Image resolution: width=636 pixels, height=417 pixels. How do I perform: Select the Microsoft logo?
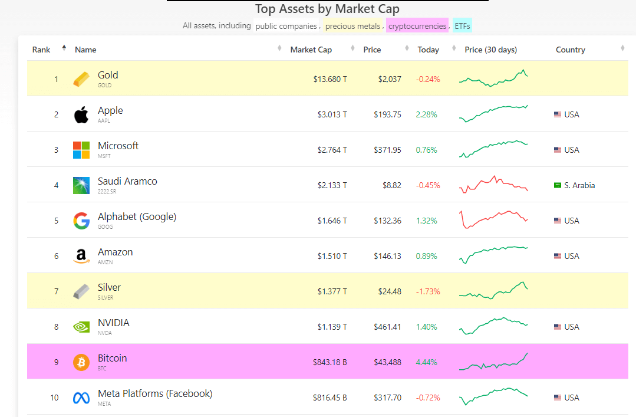(x=81, y=149)
